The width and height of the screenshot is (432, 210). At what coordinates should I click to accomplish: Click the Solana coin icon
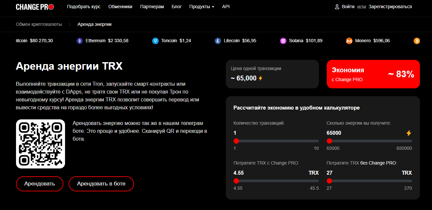click(x=283, y=41)
